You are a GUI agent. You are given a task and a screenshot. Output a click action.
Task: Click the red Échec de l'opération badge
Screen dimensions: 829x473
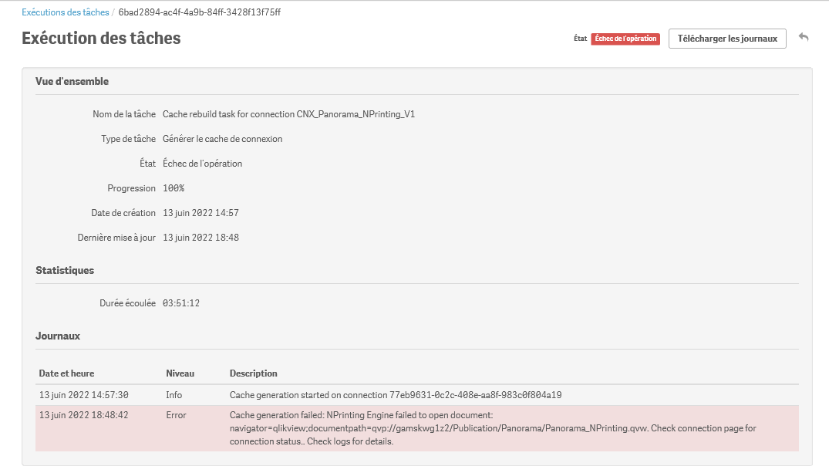tap(625, 39)
